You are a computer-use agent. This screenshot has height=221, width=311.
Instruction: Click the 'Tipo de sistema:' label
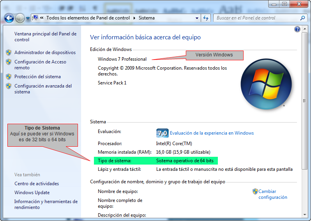click(115, 161)
